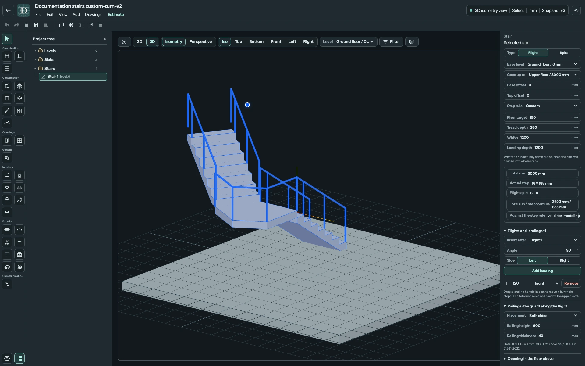Pick the column construction tool

(7, 98)
